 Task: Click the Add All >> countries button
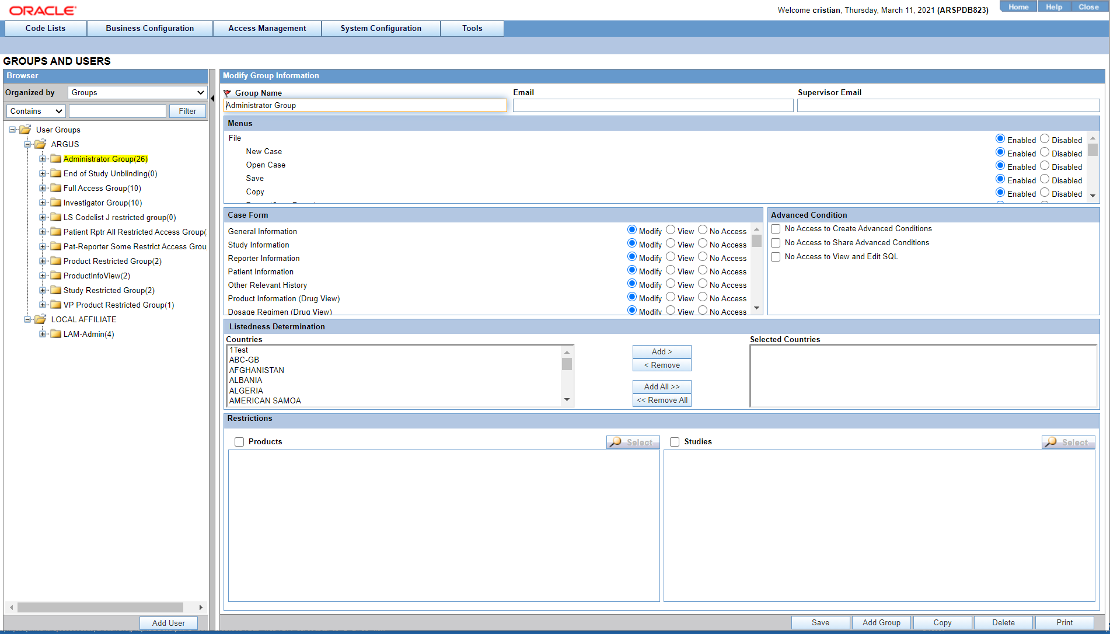pyautogui.click(x=662, y=387)
